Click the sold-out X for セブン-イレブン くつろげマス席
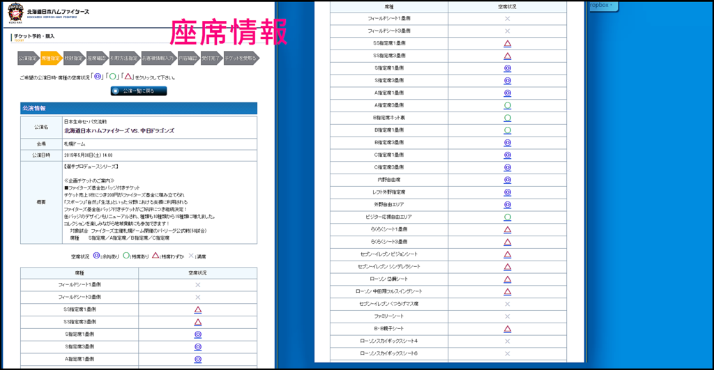This screenshot has height=370, width=714. click(x=508, y=304)
